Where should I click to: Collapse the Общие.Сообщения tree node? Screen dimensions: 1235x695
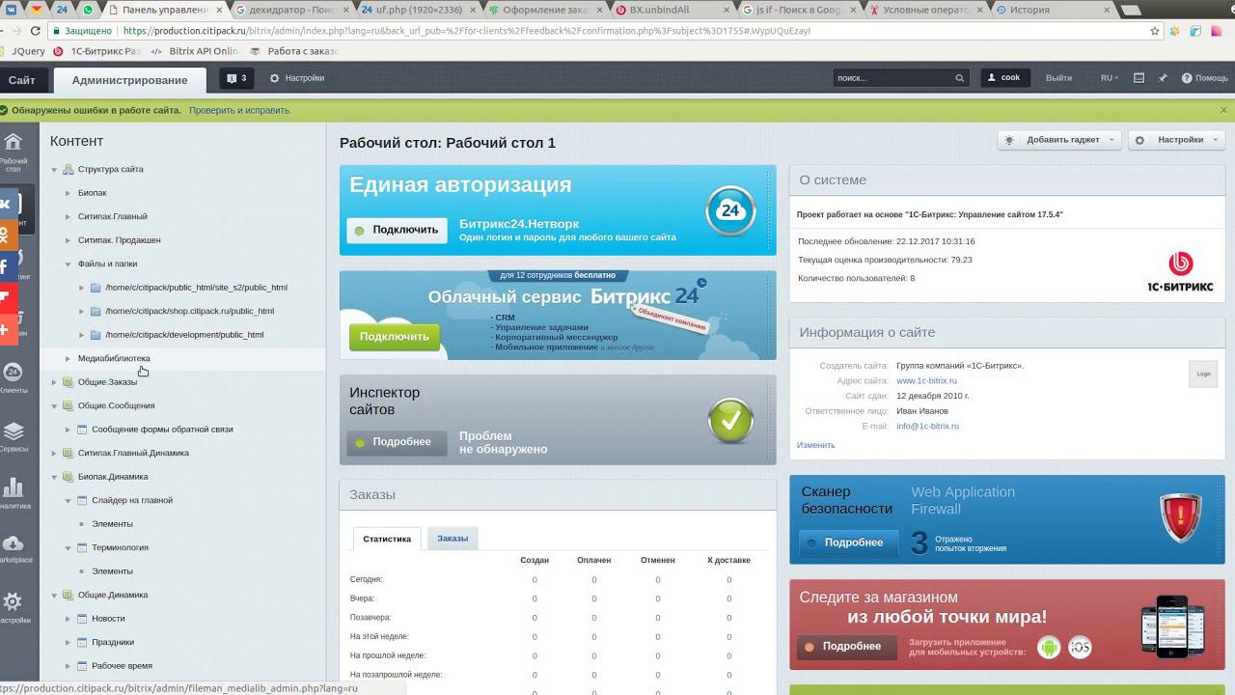[55, 405]
